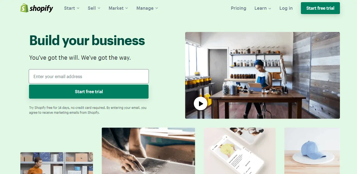Expand the Start menu chevron
Image resolution: width=357 pixels, height=174 pixels.
(78, 8)
